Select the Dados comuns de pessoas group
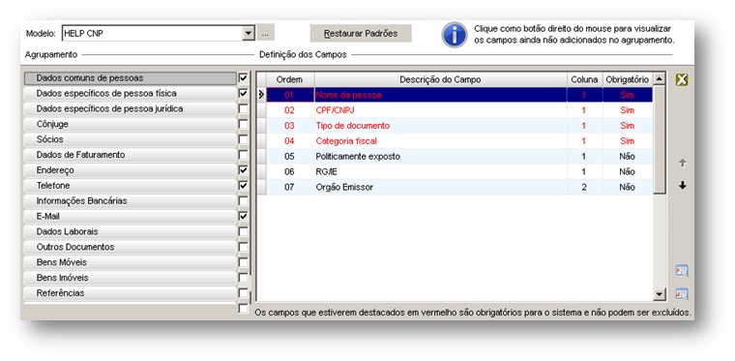The width and height of the screenshot is (735, 361). 131,77
